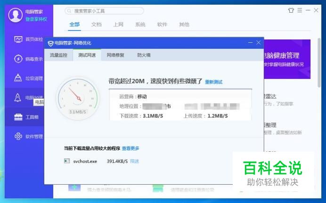
Task: Click the 运营商：移动 text
Action: (x=133, y=97)
